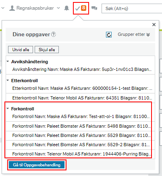
Task: Refresh the task list
Action: [109, 35]
